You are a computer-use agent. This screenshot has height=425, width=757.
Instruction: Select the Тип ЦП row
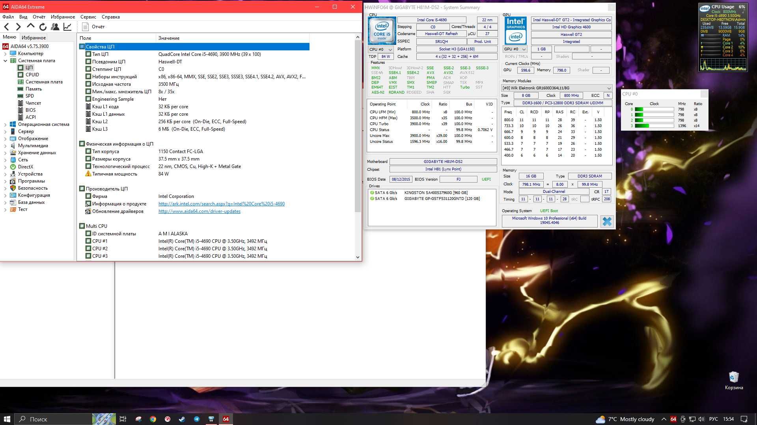click(x=194, y=54)
